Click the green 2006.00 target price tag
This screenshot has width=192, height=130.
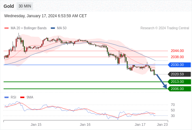pos(179,89)
